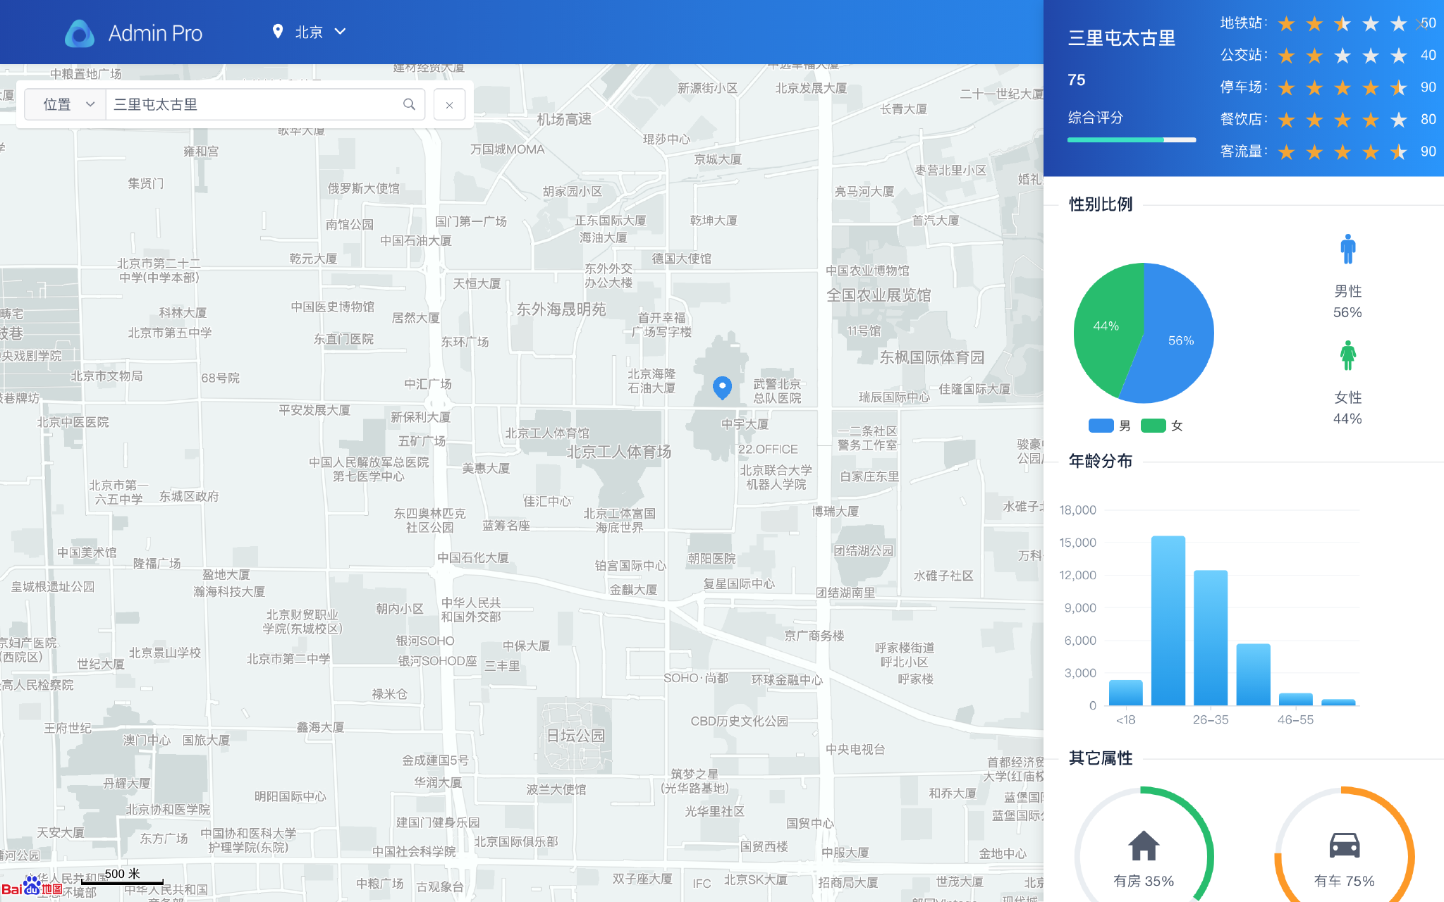Click the Admin Pro title text
Image resolution: width=1444 pixels, height=902 pixels.
click(155, 33)
